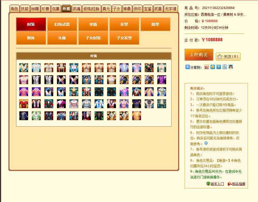Share to QQ Zone star icon
Screen dimensions: 258x202
[x=212, y=67]
